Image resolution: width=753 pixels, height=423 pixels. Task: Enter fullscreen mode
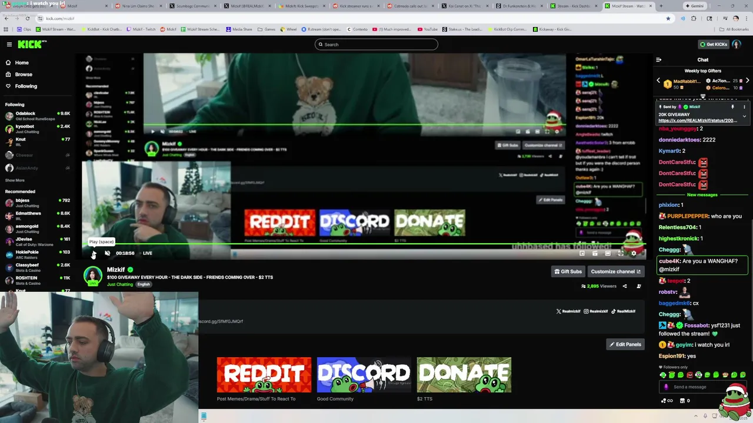[x=621, y=253]
